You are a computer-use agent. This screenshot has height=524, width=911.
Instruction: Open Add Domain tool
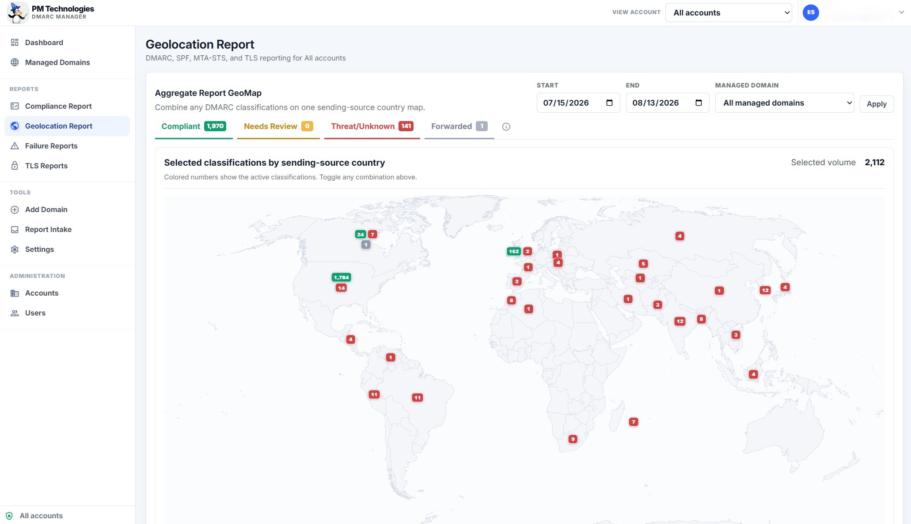[x=67, y=209]
